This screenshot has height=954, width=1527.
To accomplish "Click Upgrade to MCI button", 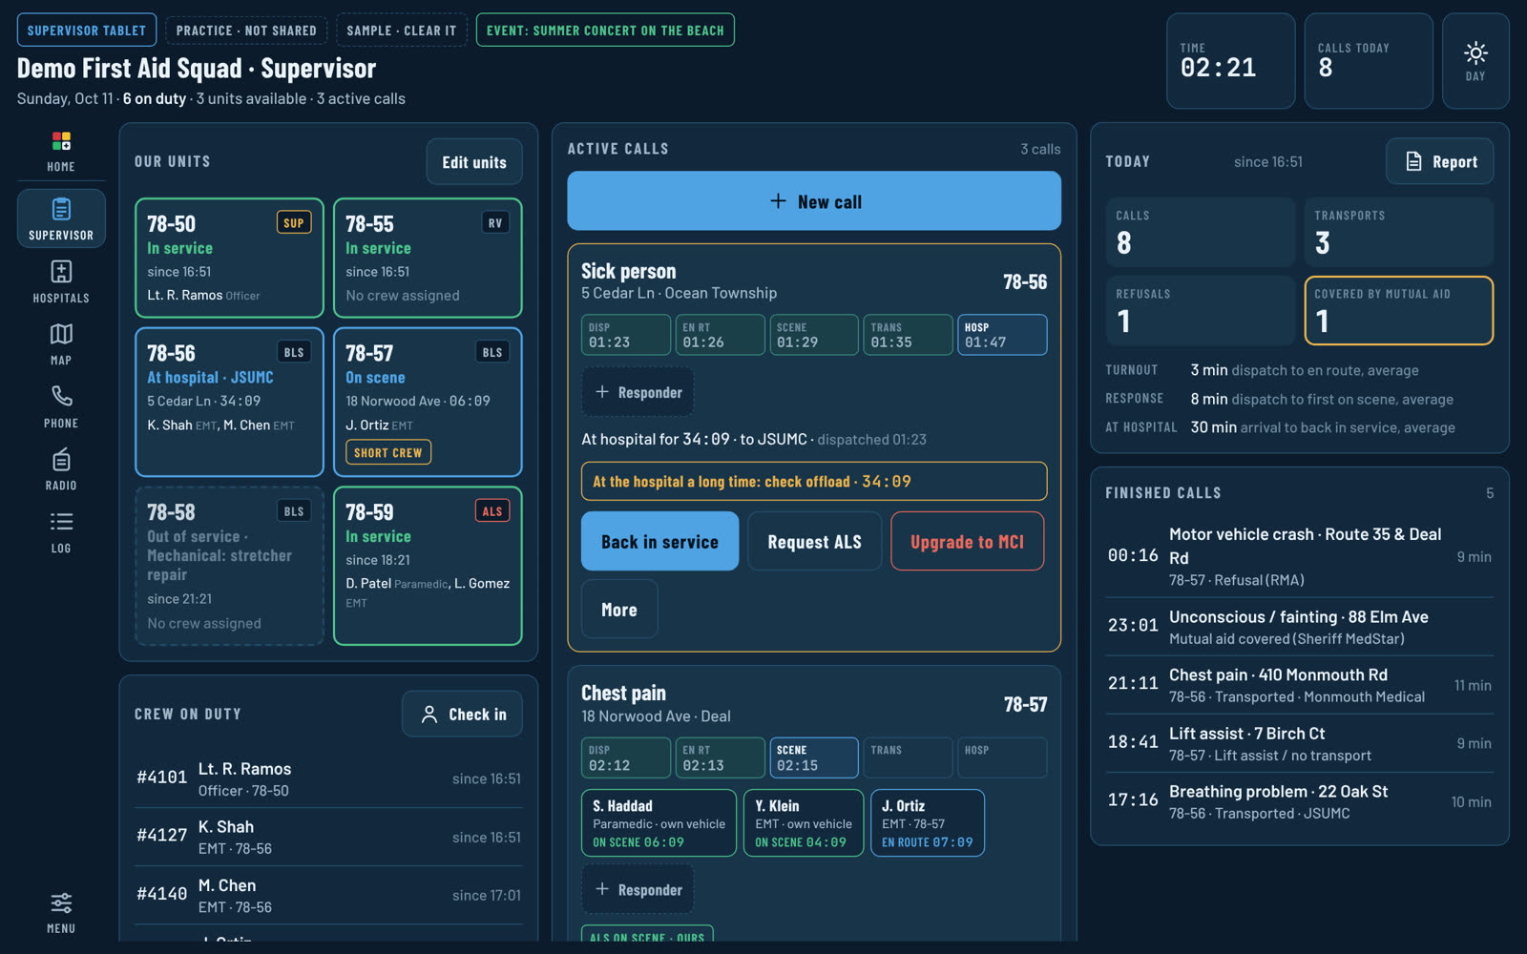I will (967, 541).
